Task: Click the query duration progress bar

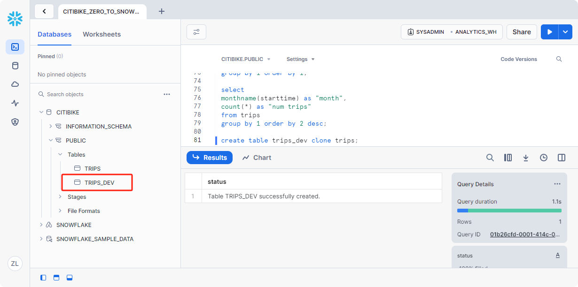Action: pyautogui.click(x=509, y=211)
